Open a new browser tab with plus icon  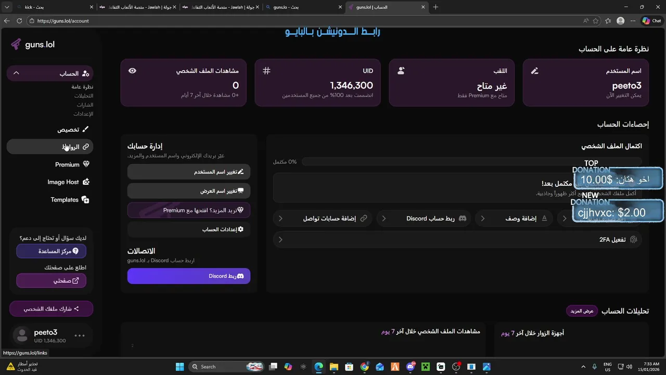click(436, 7)
